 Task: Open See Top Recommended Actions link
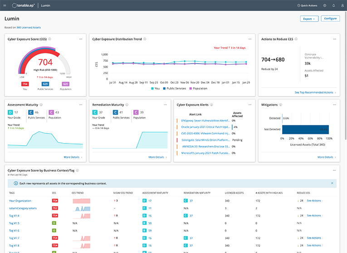click(315, 92)
